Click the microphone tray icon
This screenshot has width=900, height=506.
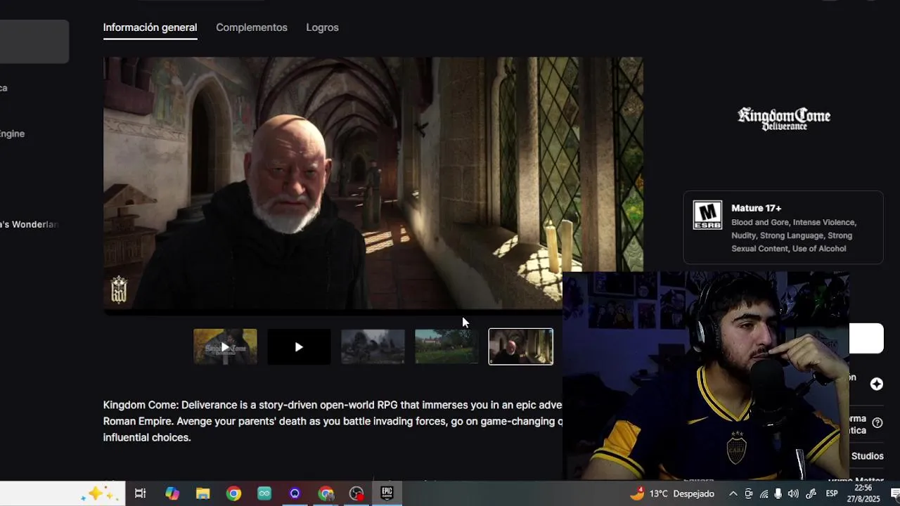[x=778, y=493]
